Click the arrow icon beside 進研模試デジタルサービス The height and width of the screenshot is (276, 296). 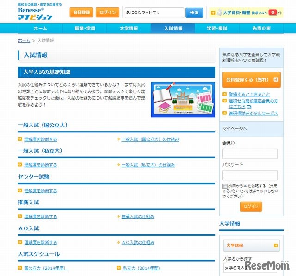pos(224,113)
